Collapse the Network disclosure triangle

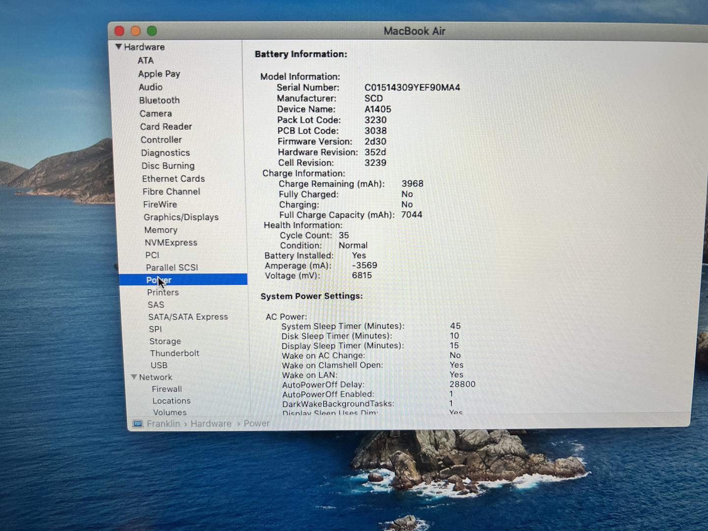(x=134, y=377)
